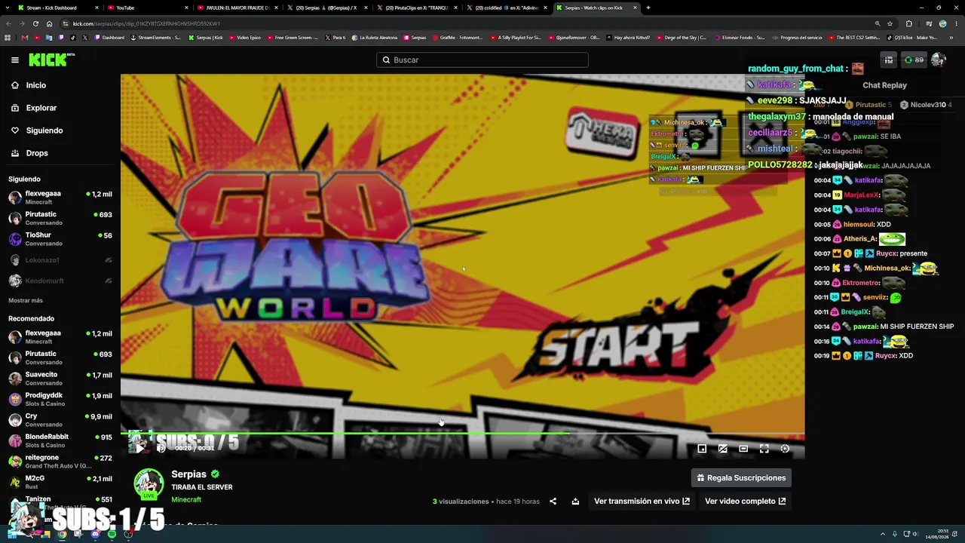Open Ver video completo link

pyautogui.click(x=745, y=501)
